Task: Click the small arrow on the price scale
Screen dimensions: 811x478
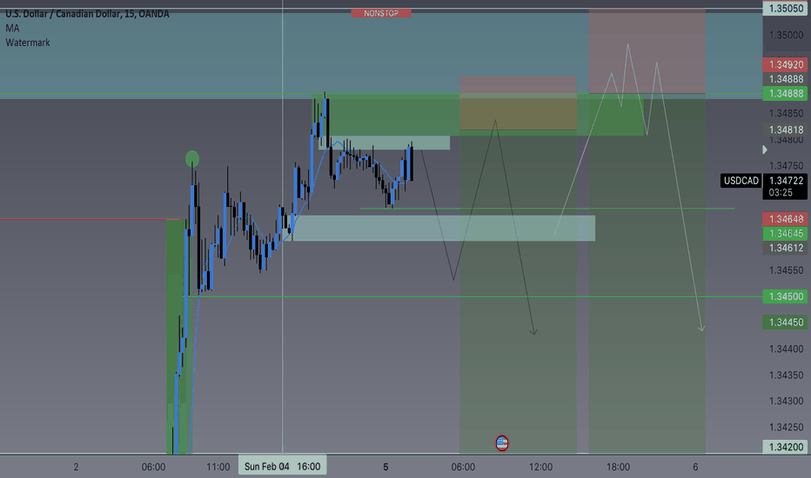Action: click(x=765, y=149)
